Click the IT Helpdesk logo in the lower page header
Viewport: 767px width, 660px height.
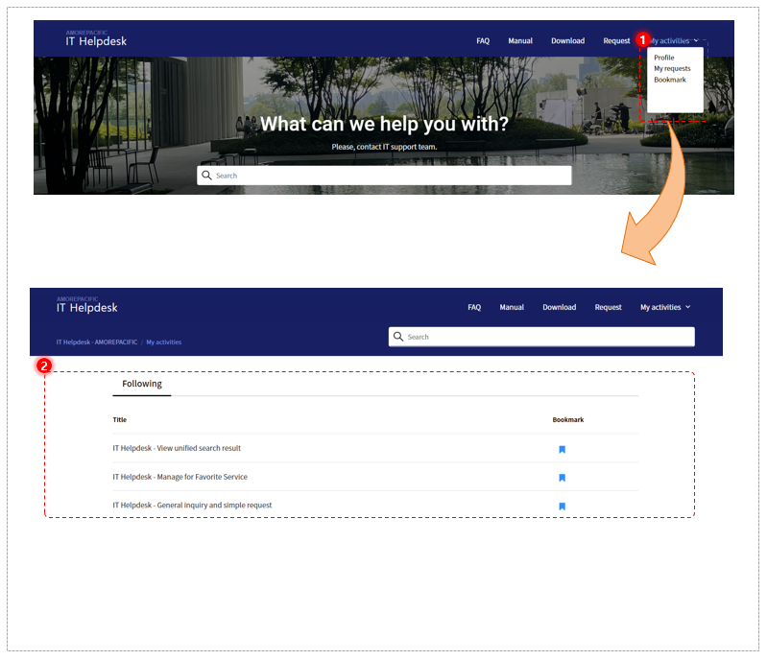pos(86,305)
